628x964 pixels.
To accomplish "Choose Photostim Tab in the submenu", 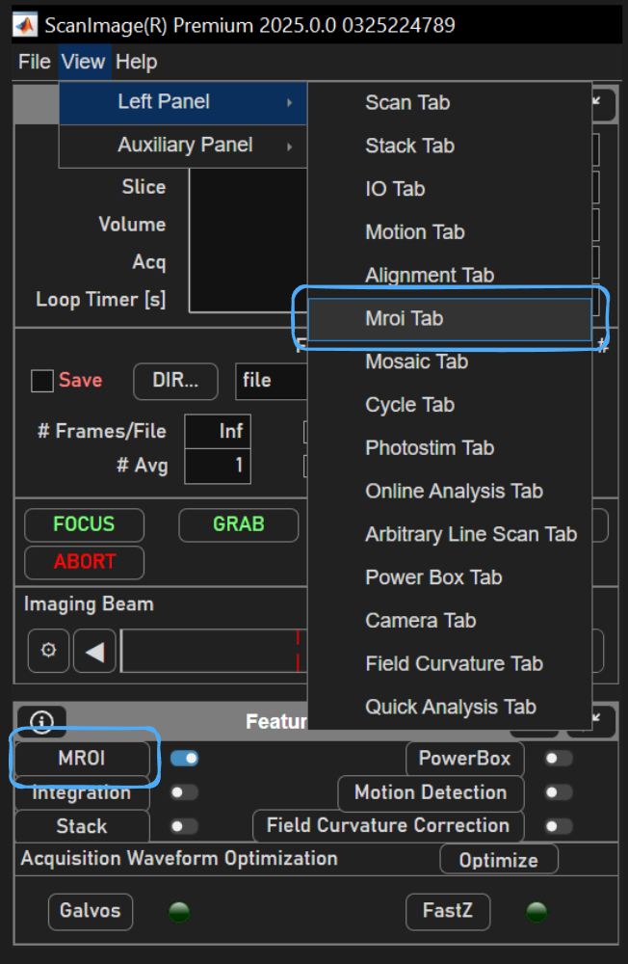I will tap(430, 447).
